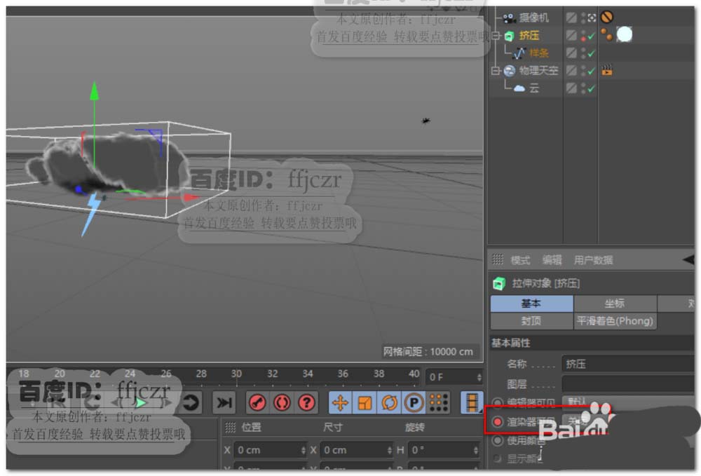Screen dimensions: 701x476
Task: Click the extrude icon beside 拉伸对象 title
Action: (499, 283)
